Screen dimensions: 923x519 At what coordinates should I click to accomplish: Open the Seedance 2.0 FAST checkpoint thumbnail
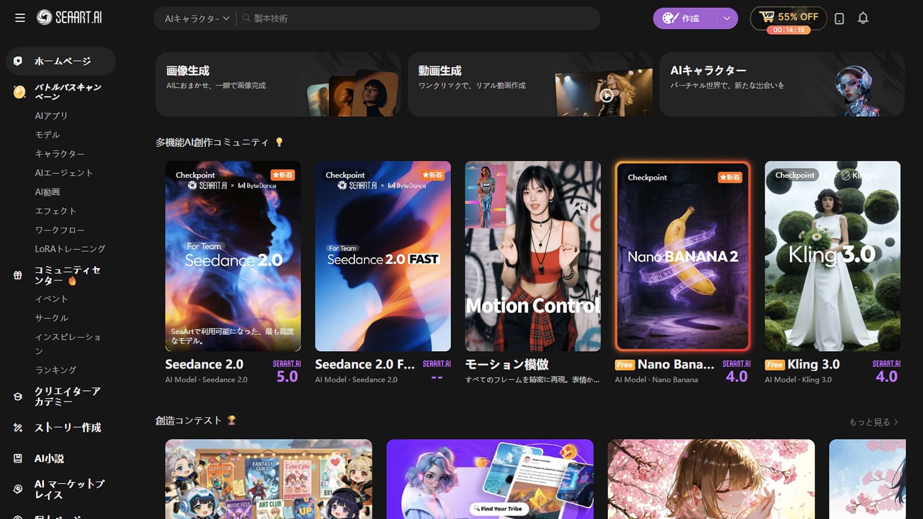383,256
